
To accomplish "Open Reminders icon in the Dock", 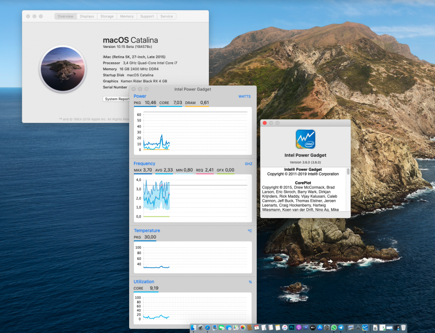I will [271, 327].
